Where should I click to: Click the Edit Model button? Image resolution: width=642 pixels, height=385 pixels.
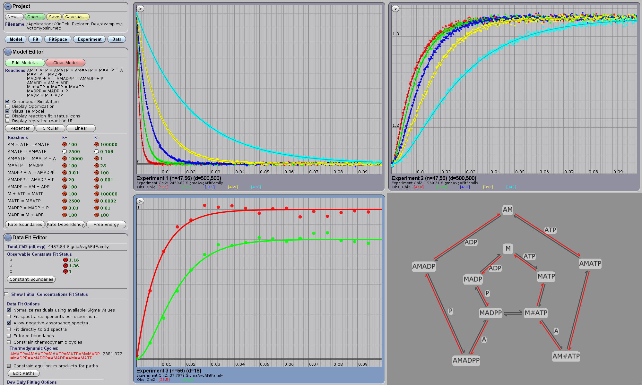(x=25, y=63)
